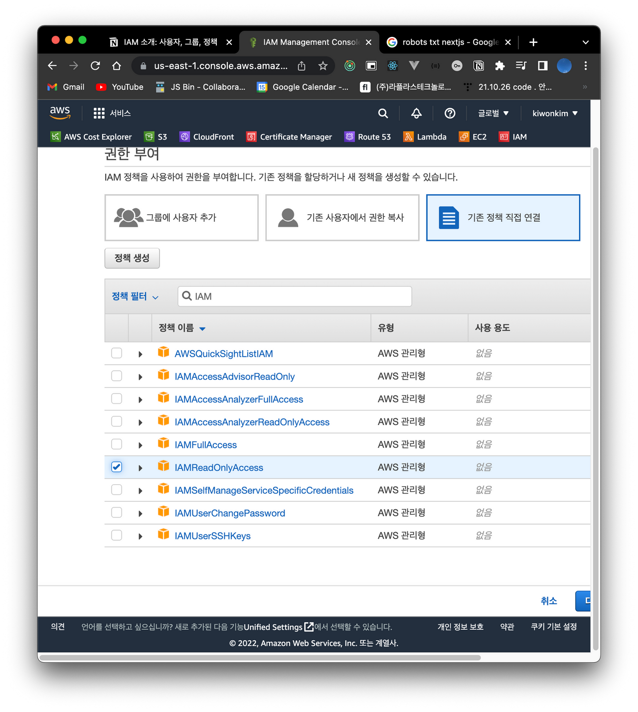Viewport: 638px width, 712px height.
Task: Toggle the browser side panel icon
Action: point(543,66)
